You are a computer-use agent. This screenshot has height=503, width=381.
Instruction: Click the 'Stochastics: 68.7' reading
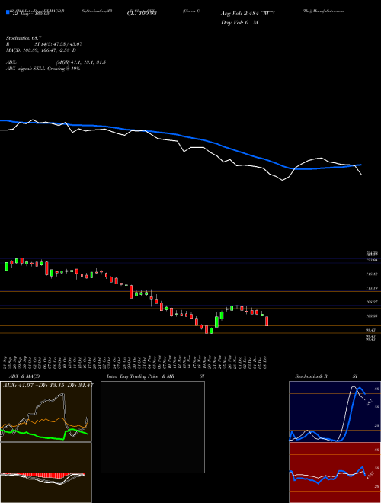pyautogui.click(x=22, y=38)
